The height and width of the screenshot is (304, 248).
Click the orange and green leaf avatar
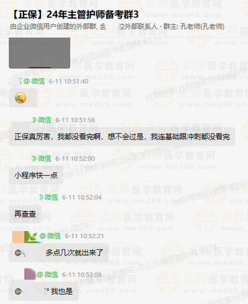coord(25,237)
